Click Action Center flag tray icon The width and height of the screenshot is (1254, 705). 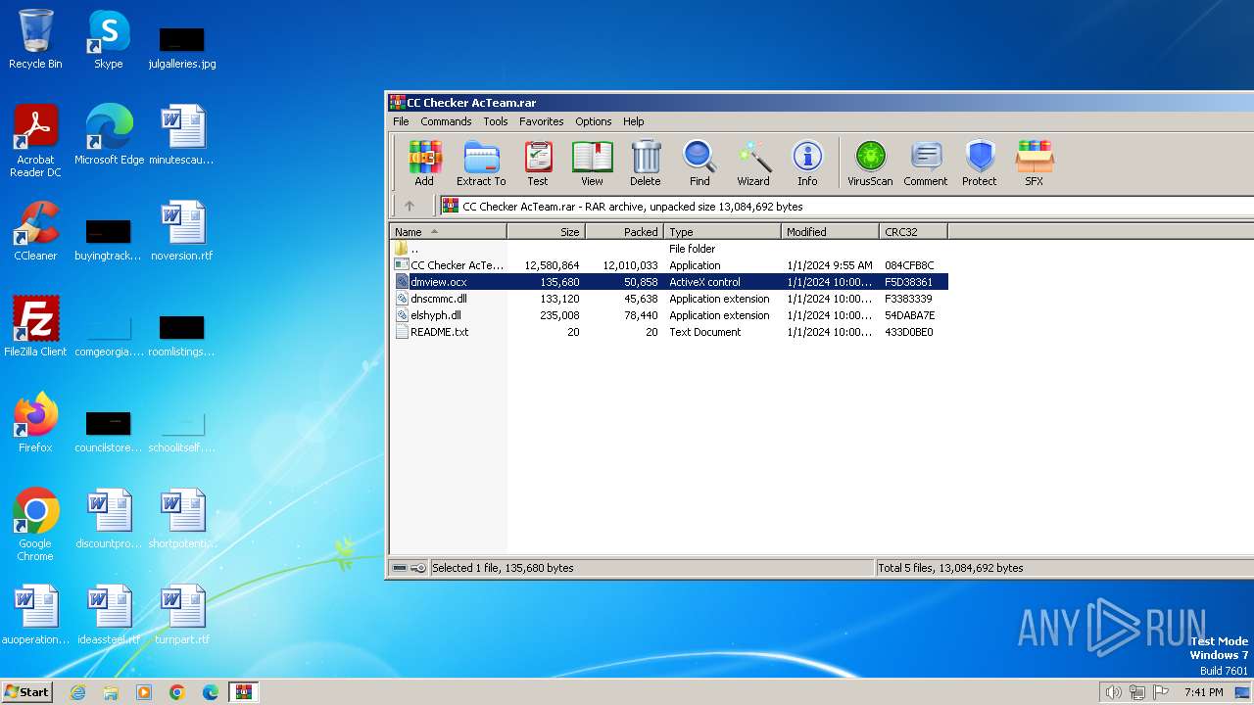click(x=1161, y=692)
